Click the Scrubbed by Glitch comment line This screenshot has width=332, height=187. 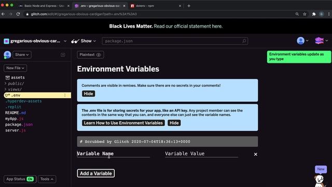point(168,142)
